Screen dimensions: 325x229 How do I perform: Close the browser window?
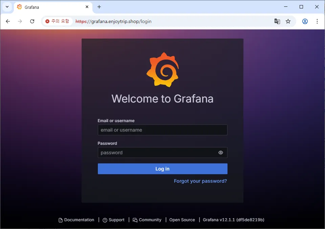coord(317,7)
